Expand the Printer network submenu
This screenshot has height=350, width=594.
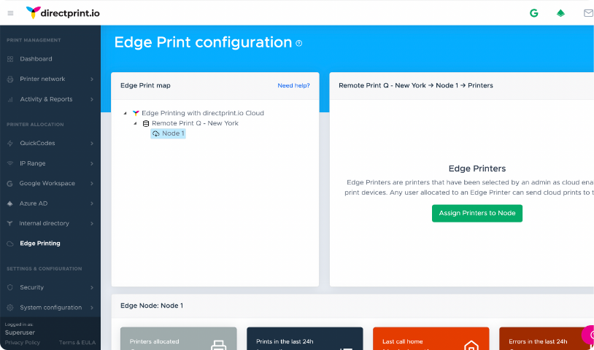pyautogui.click(x=91, y=79)
